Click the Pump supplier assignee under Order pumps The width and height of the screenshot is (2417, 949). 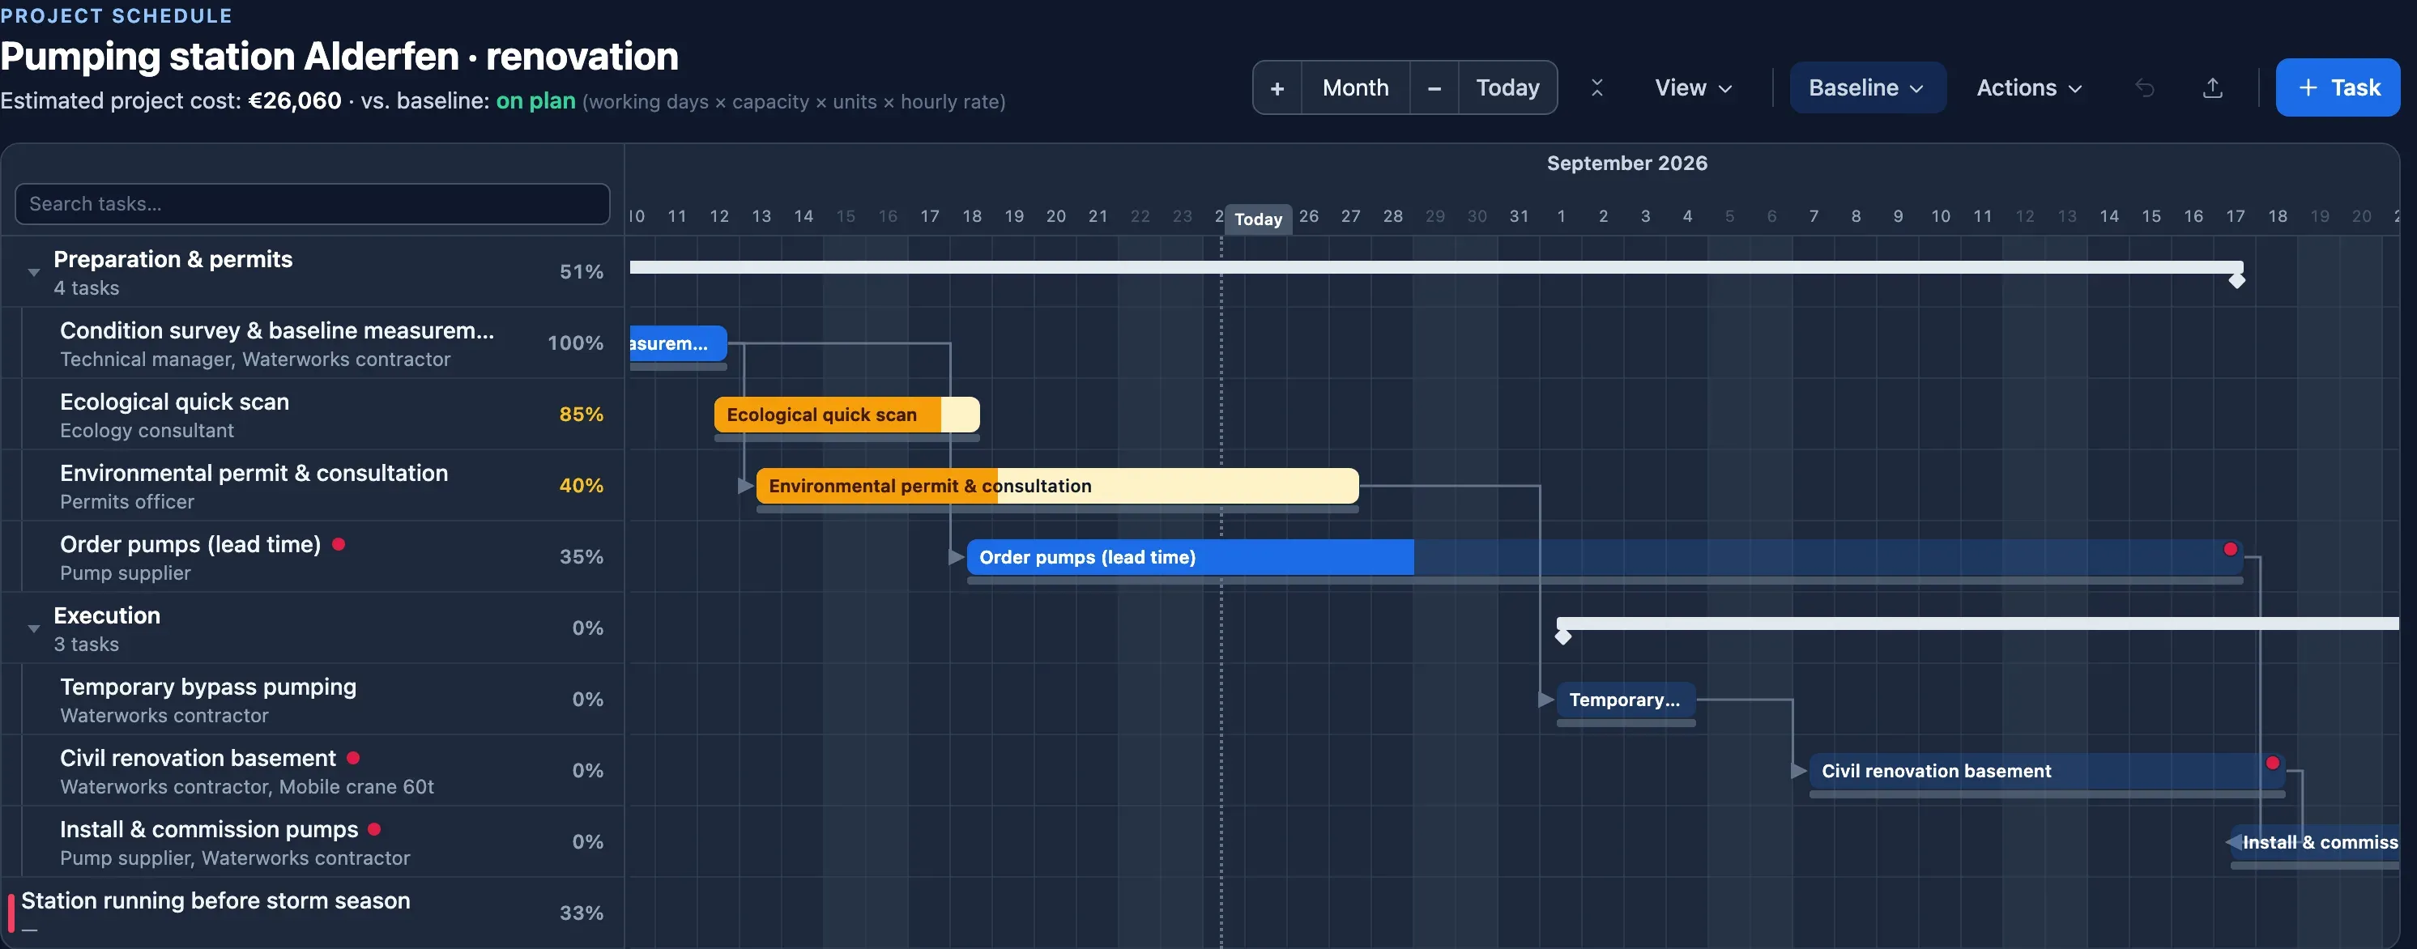[125, 573]
